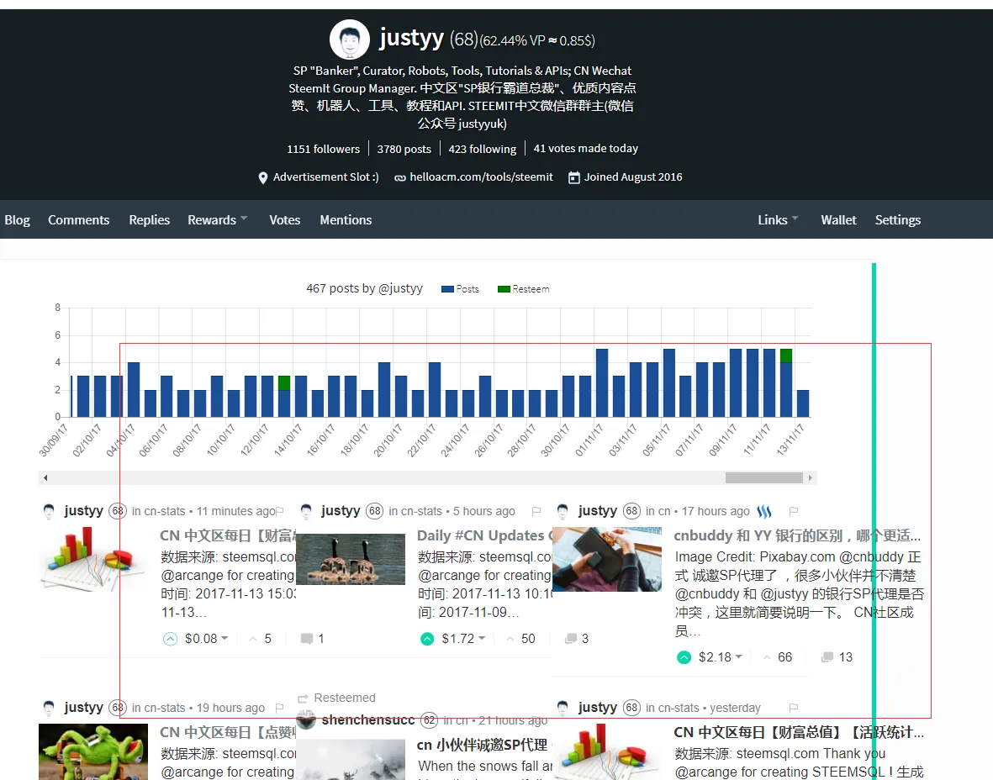Open comments icon showing 1 reply
Image resolution: width=993 pixels, height=780 pixels.
(307, 639)
